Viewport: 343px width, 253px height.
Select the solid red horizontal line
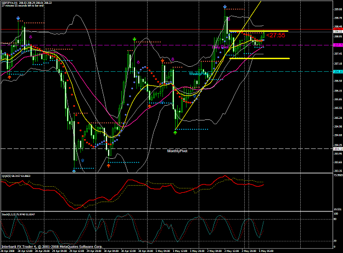pyautogui.click(x=167, y=29)
